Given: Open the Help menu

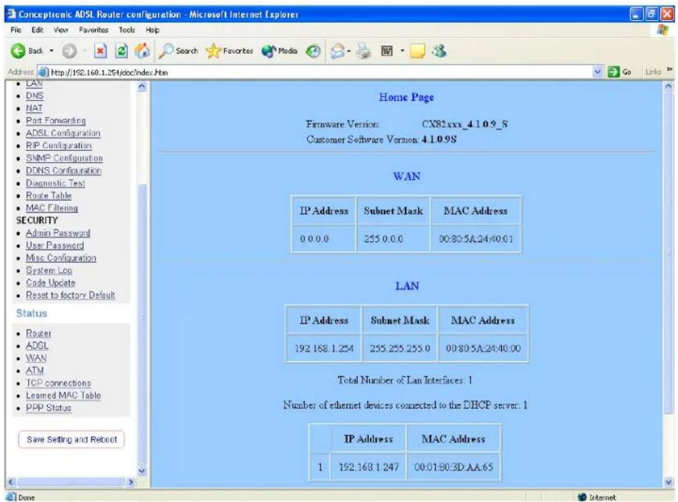Looking at the screenshot, I should pyautogui.click(x=152, y=30).
